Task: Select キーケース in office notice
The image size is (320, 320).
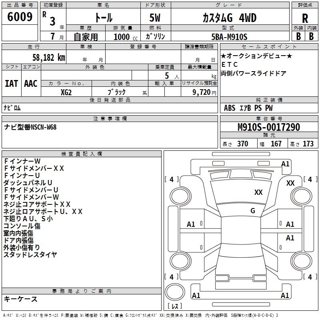Action: [21, 299]
